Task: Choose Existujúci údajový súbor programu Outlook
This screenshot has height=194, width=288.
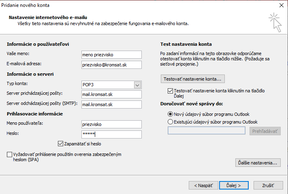Action: pos(170,122)
